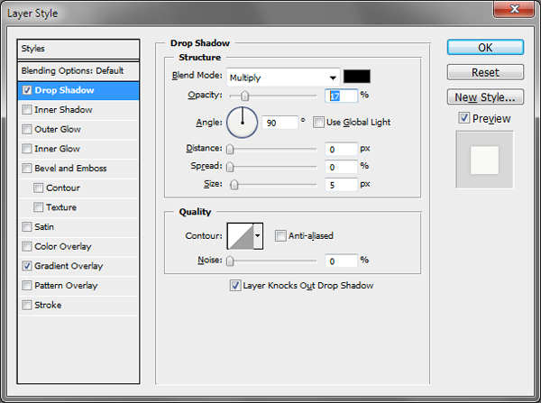Uncheck Layer Knocks Out Drop Shadow

pyautogui.click(x=235, y=286)
